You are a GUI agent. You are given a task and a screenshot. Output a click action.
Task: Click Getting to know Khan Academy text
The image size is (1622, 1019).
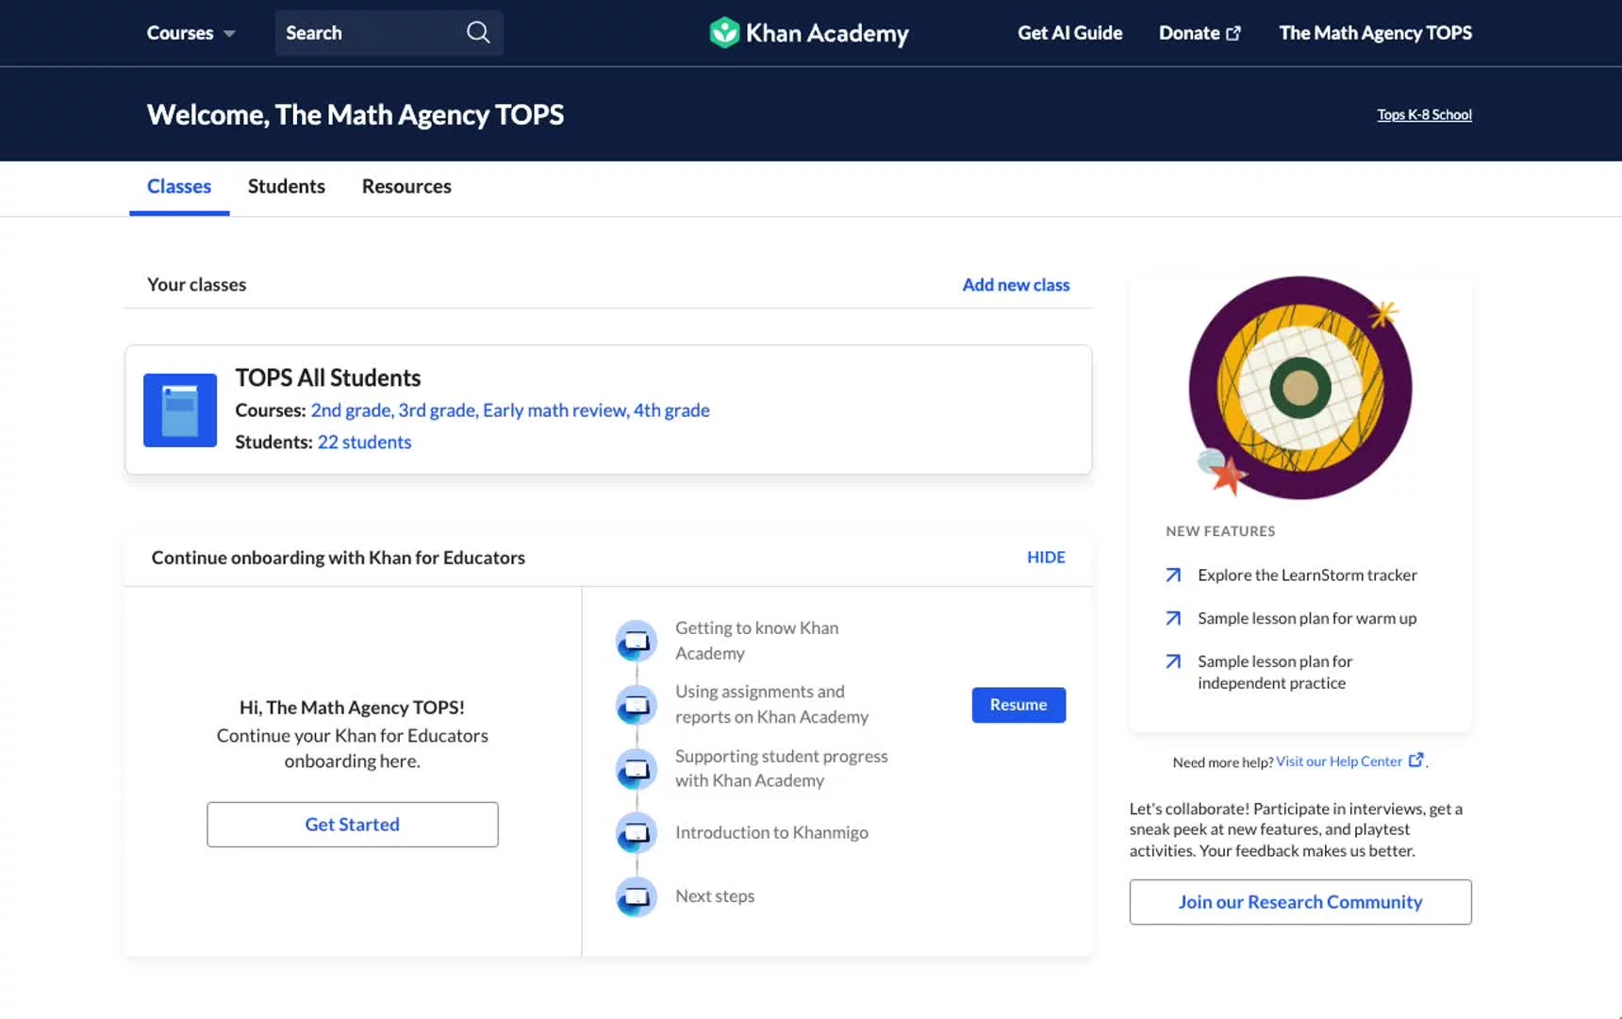pyautogui.click(x=756, y=641)
